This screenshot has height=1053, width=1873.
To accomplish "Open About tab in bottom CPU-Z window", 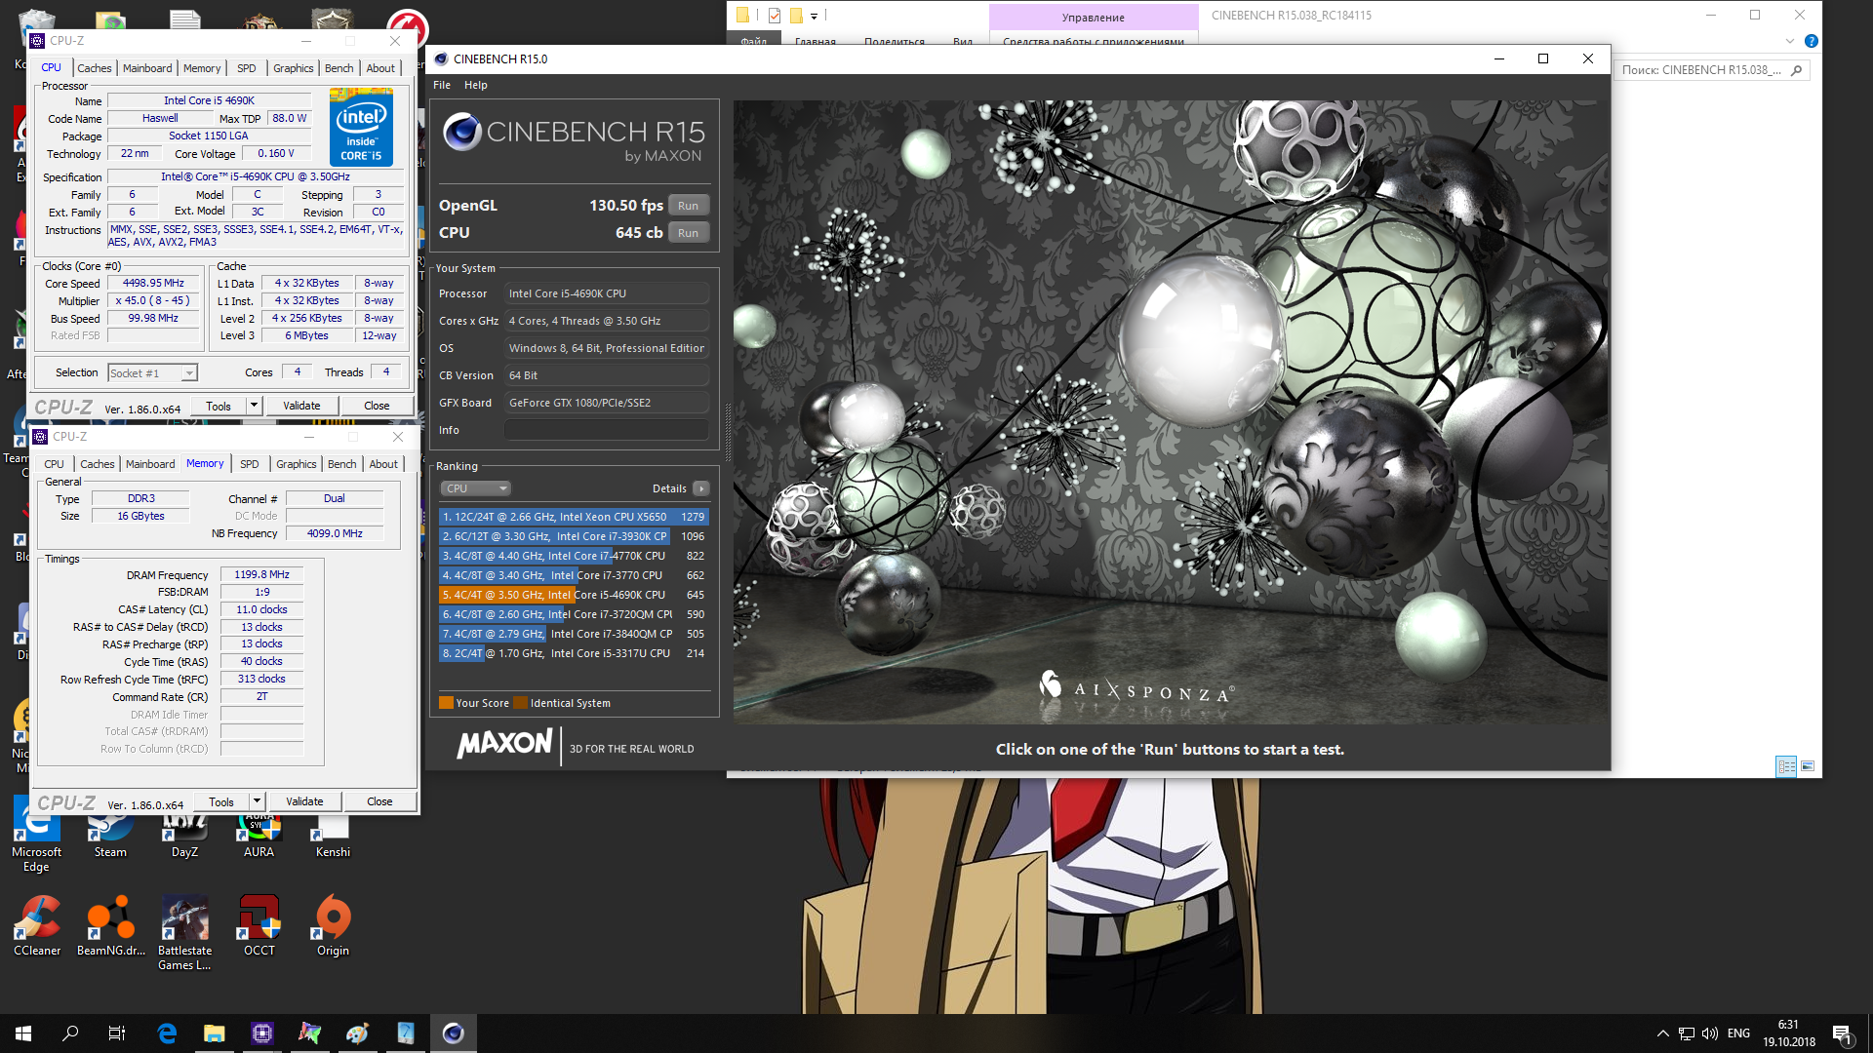I will [383, 464].
